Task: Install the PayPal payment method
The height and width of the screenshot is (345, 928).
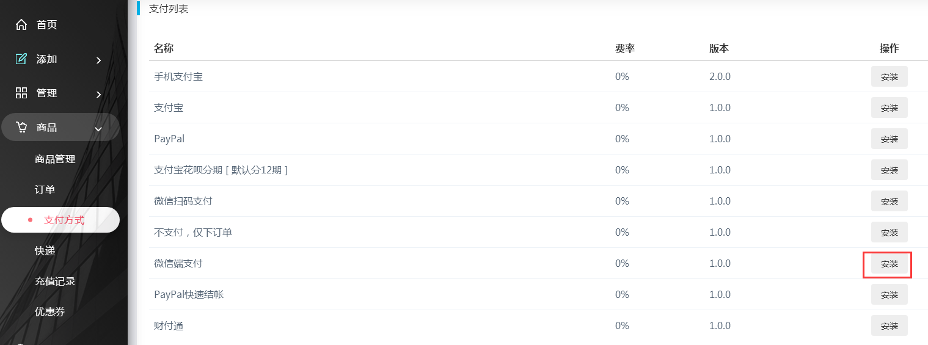Action: pos(889,139)
